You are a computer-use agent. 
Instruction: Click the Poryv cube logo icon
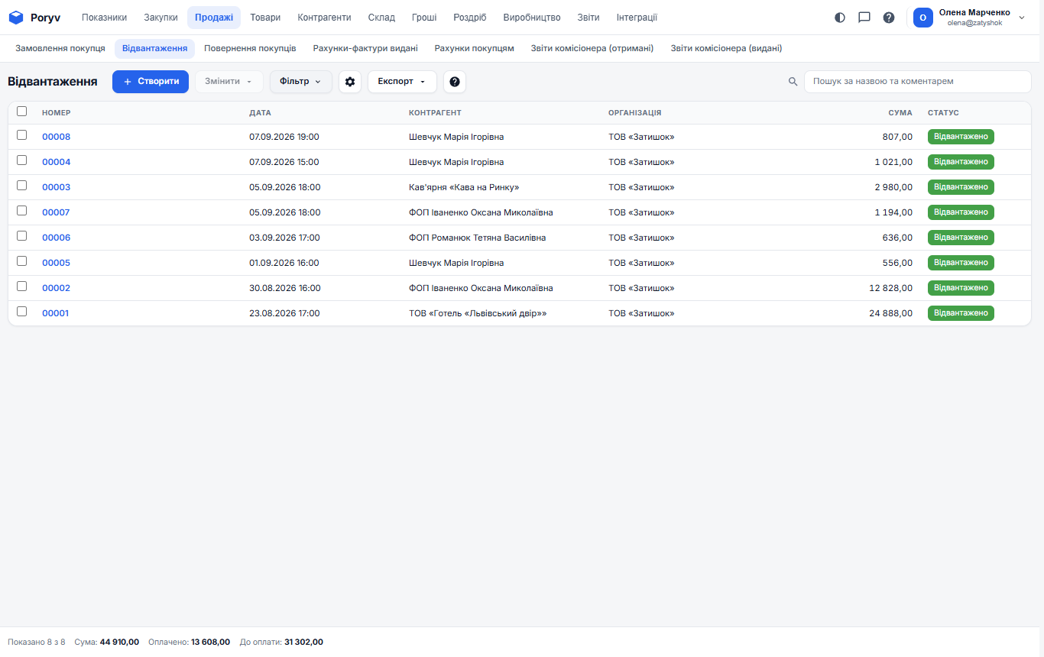16,18
